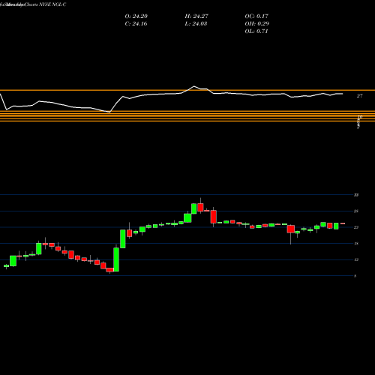Click the high price value H: 24.27
Image resolution: width=375 pixels, height=375 pixels.
[x=196, y=16]
